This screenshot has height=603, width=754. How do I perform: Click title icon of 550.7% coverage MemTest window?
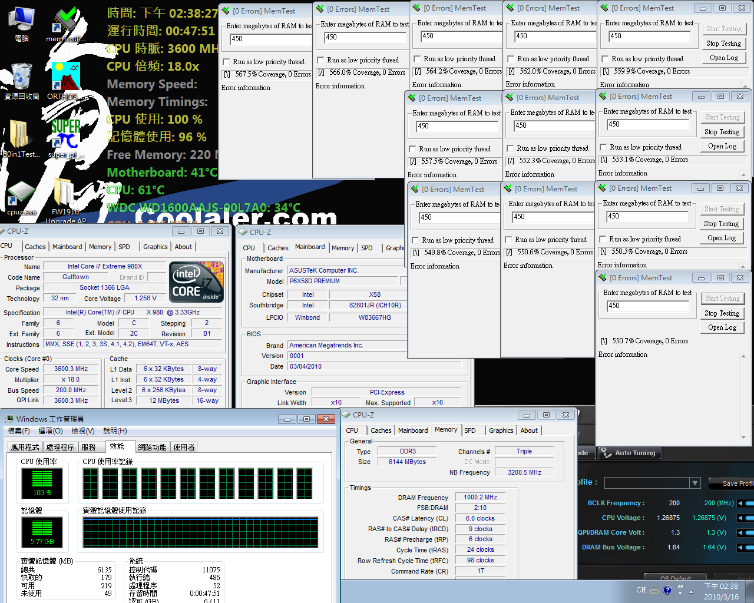(x=601, y=277)
